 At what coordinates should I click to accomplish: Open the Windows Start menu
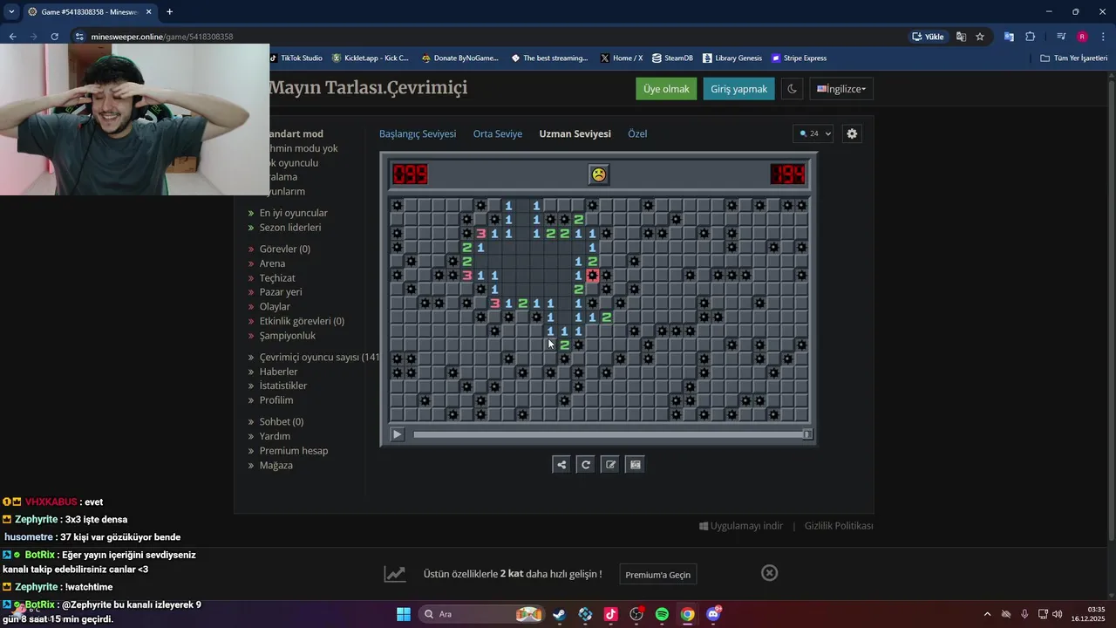point(404,614)
